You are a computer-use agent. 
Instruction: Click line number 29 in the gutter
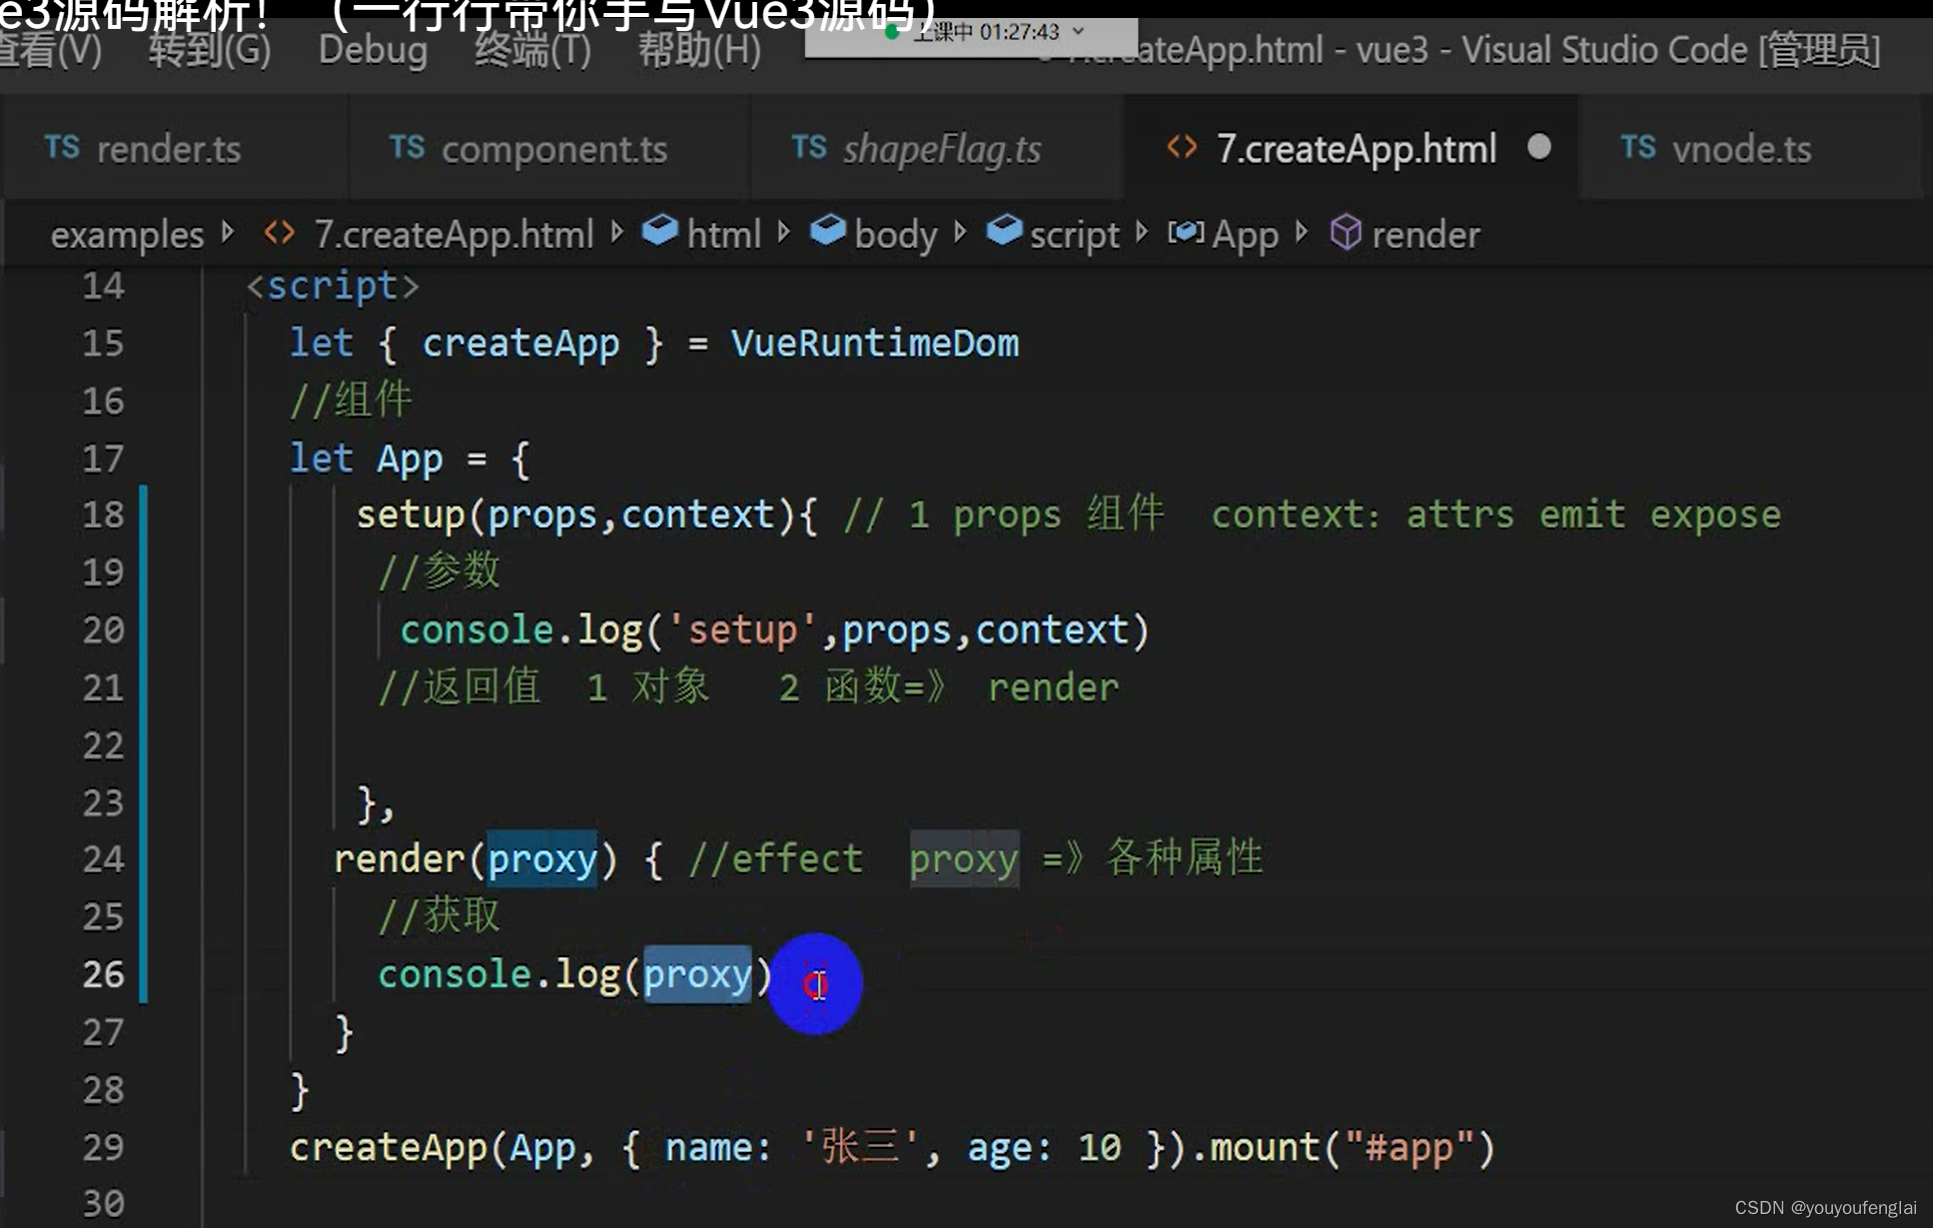(103, 1147)
